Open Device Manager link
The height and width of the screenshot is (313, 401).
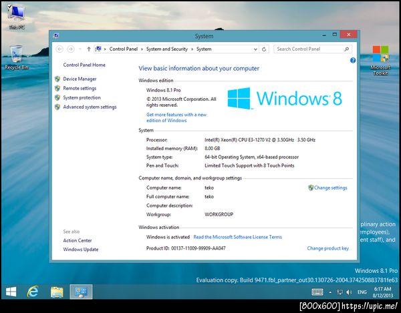pyautogui.click(x=80, y=79)
